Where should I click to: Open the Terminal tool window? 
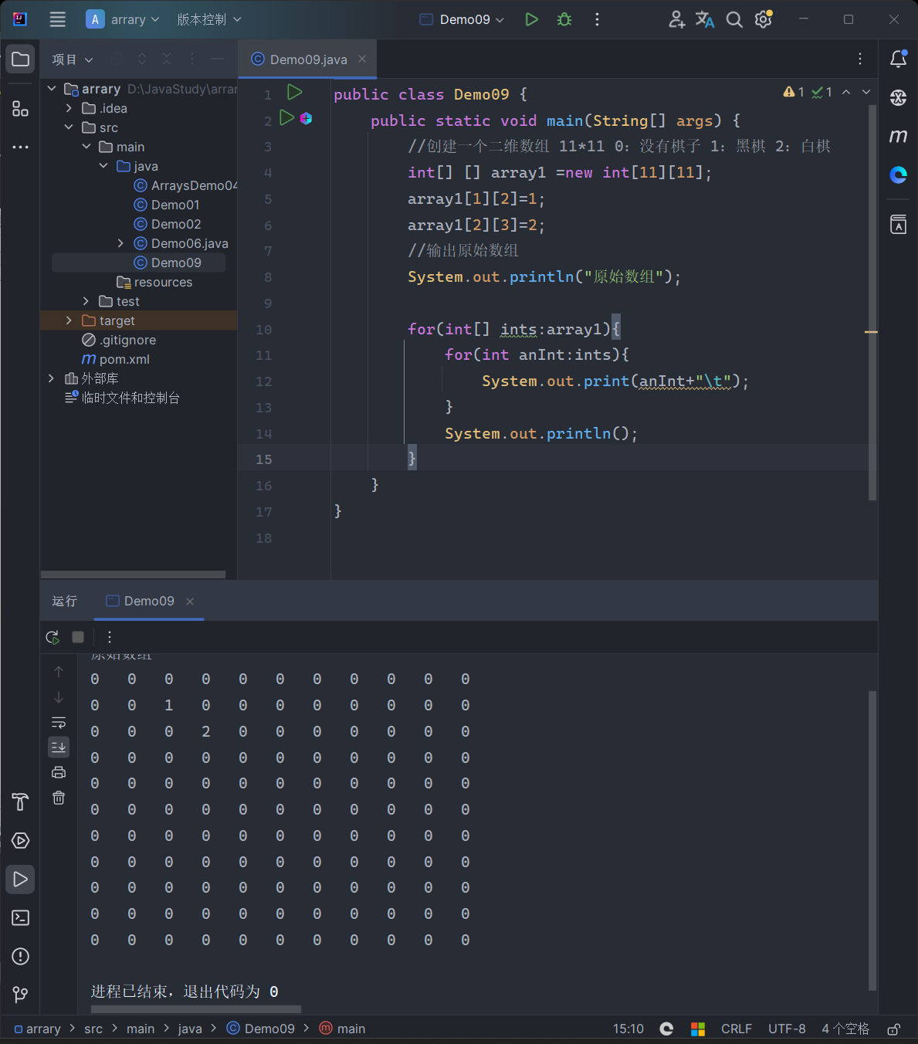[21, 917]
